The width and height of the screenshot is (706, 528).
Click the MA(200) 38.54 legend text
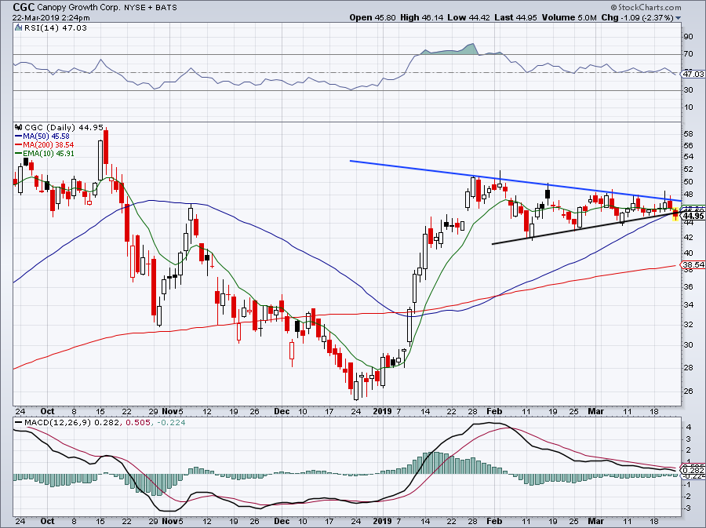click(x=48, y=145)
